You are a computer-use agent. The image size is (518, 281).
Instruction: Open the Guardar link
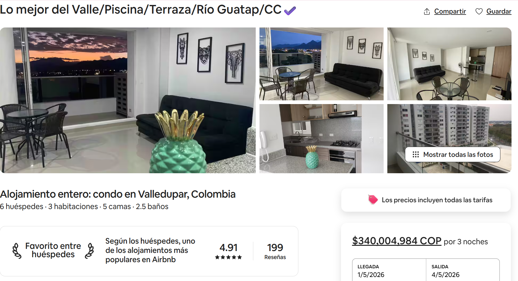coord(499,11)
